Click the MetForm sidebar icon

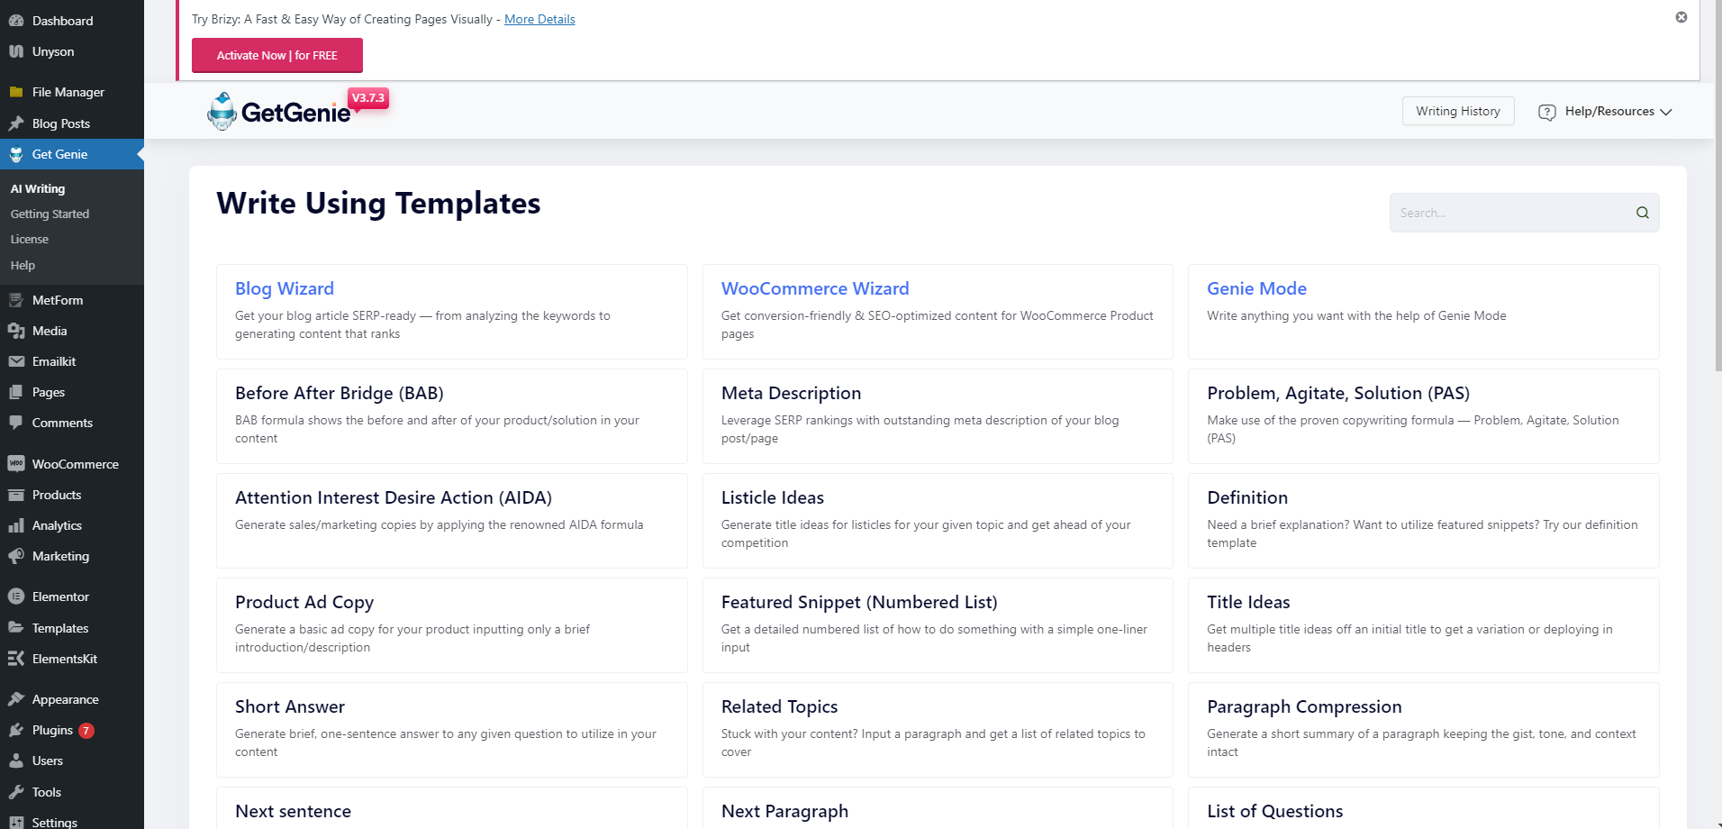pyautogui.click(x=16, y=300)
